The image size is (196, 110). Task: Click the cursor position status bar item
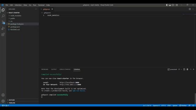click(x=147, y=105)
